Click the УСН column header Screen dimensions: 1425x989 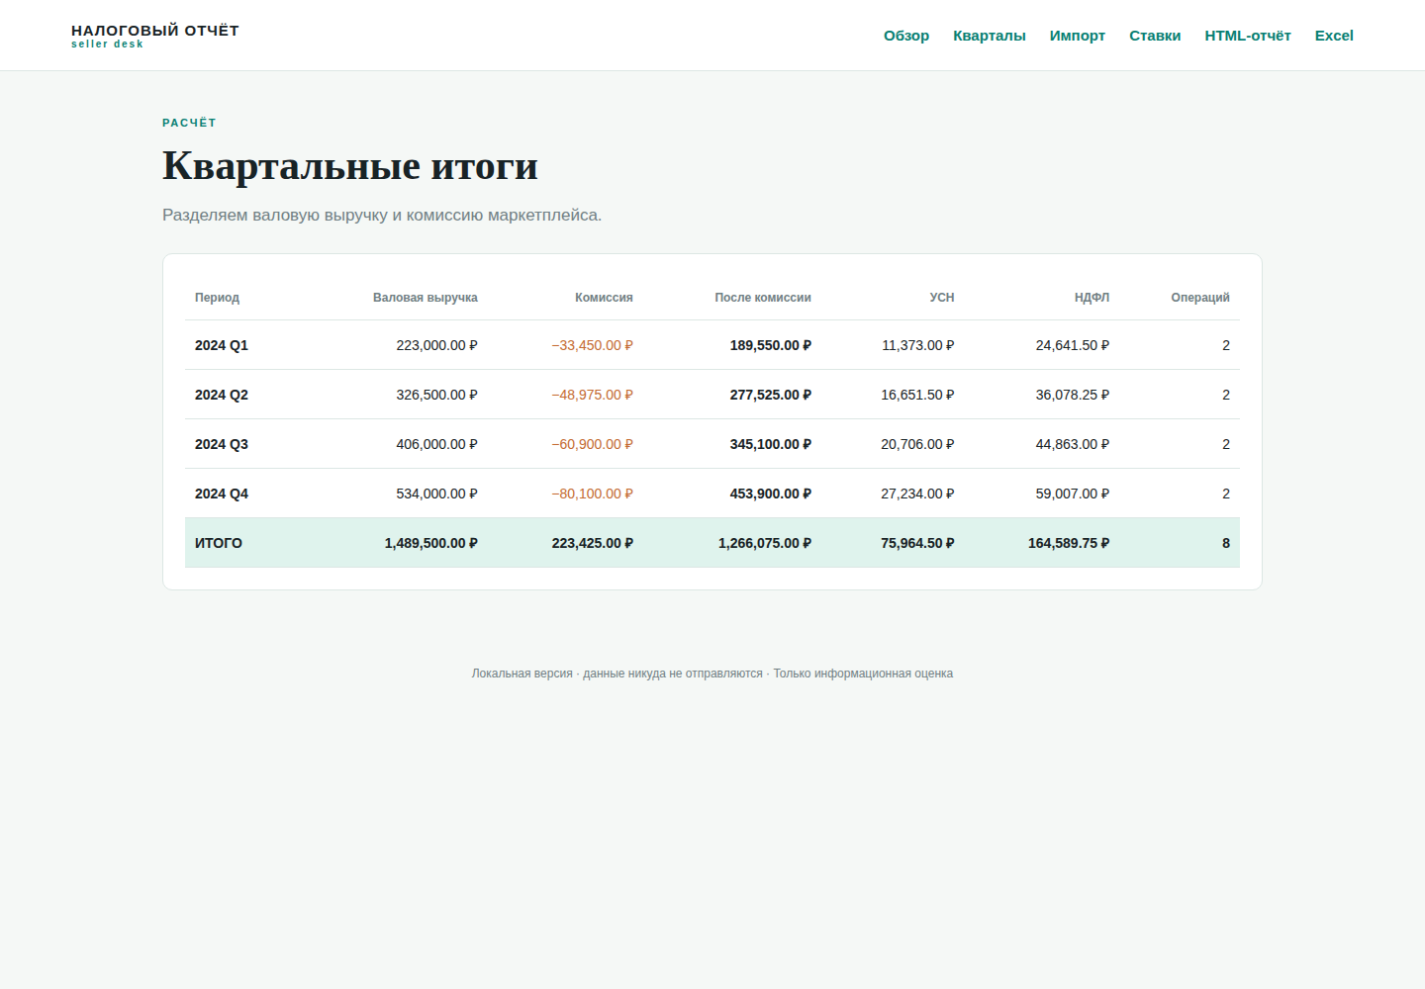[942, 298]
